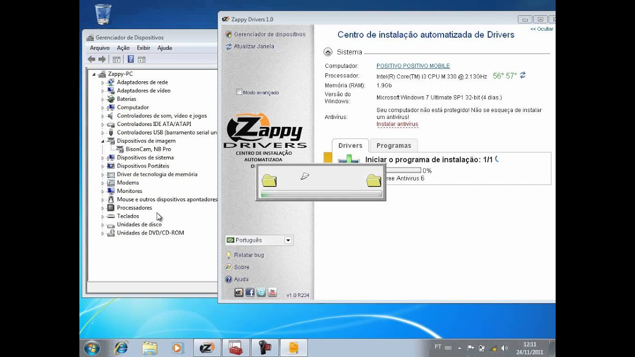Image resolution: width=635 pixels, height=357 pixels.
Task: Open Windows Explorer folder in taskbar
Action: [149, 348]
